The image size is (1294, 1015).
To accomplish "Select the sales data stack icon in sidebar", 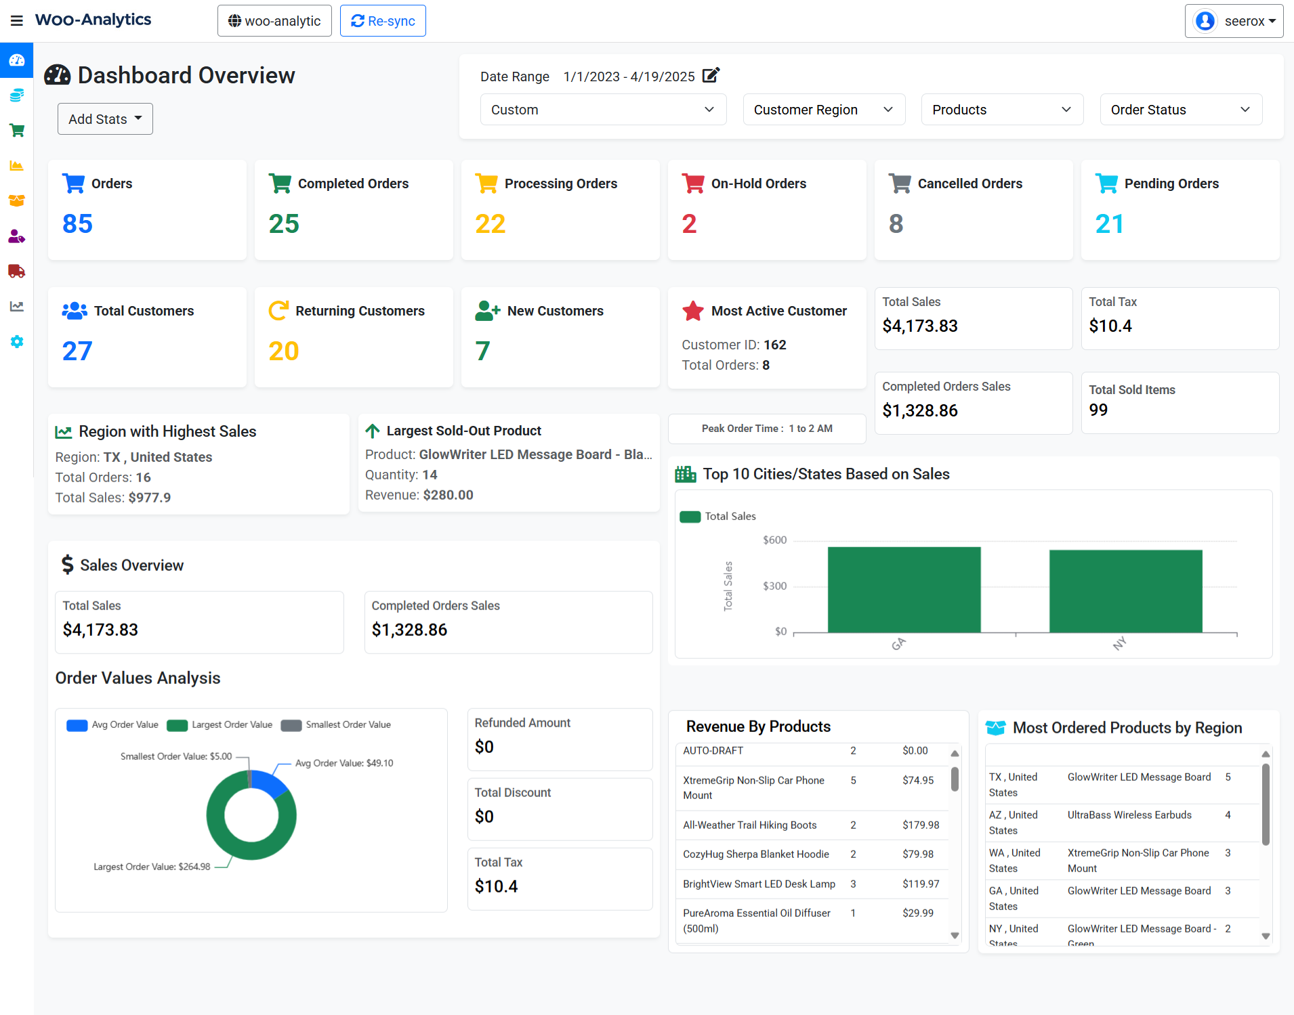I will click(16, 95).
